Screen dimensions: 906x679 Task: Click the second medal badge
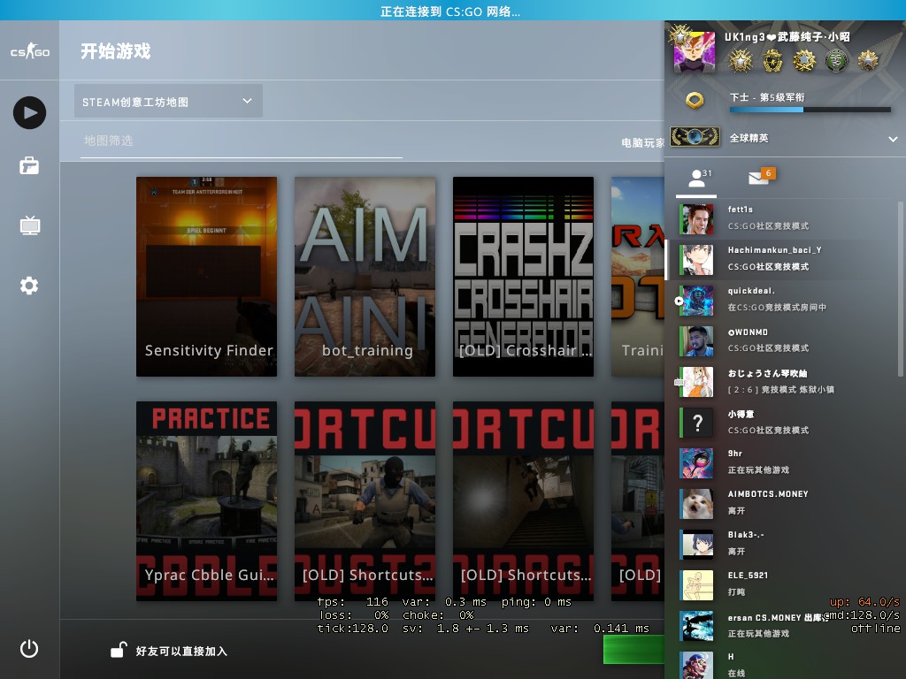(772, 61)
